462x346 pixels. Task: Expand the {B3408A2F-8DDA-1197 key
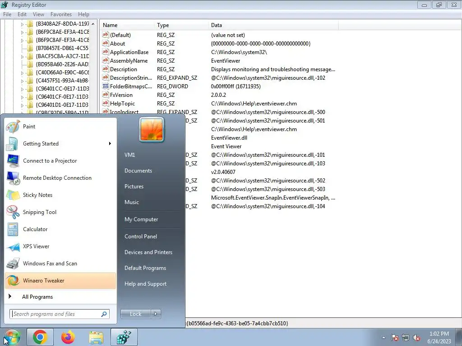point(22,24)
